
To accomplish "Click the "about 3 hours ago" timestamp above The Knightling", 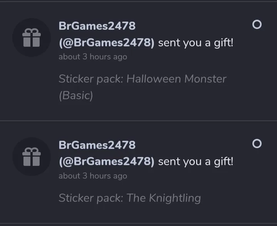I will [93, 176].
